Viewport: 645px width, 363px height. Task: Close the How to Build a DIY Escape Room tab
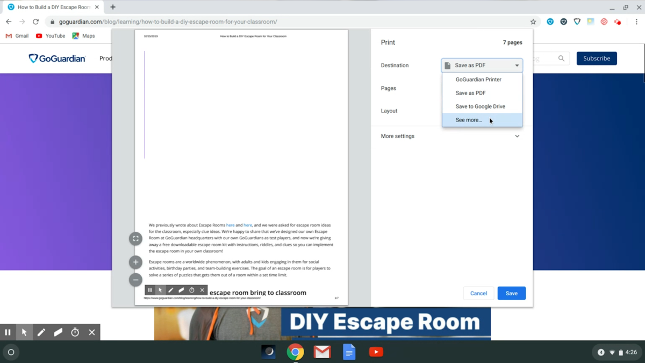click(x=97, y=8)
